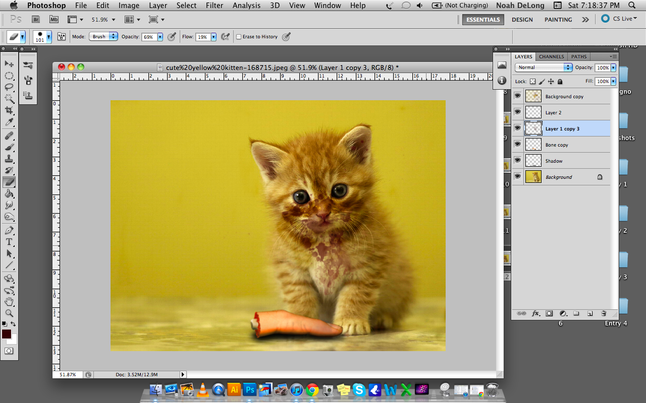Open the layer blend mode Normal dropdown

(x=544, y=68)
